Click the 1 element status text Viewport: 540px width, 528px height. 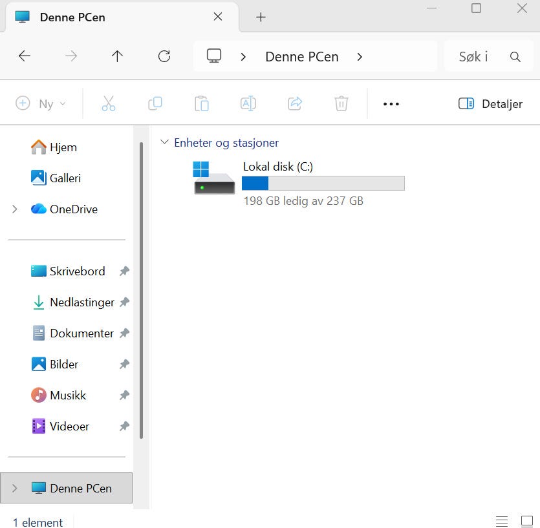[x=38, y=522]
